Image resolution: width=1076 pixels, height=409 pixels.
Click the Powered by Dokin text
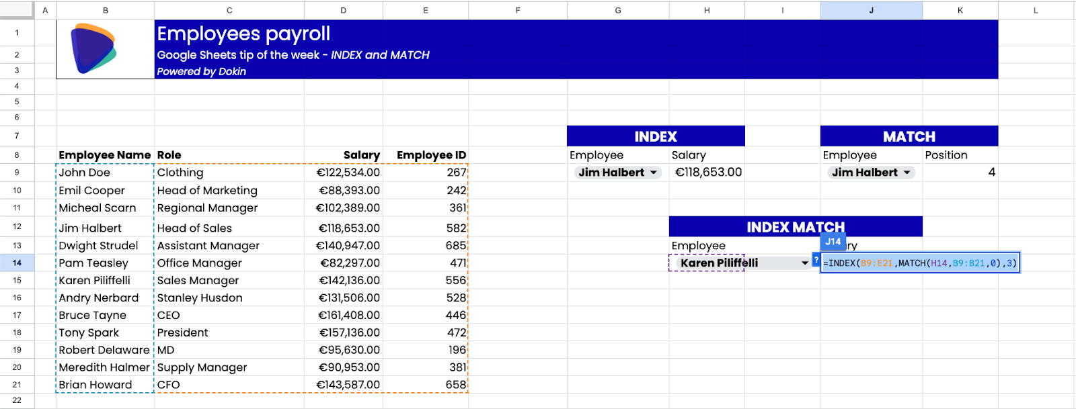202,71
